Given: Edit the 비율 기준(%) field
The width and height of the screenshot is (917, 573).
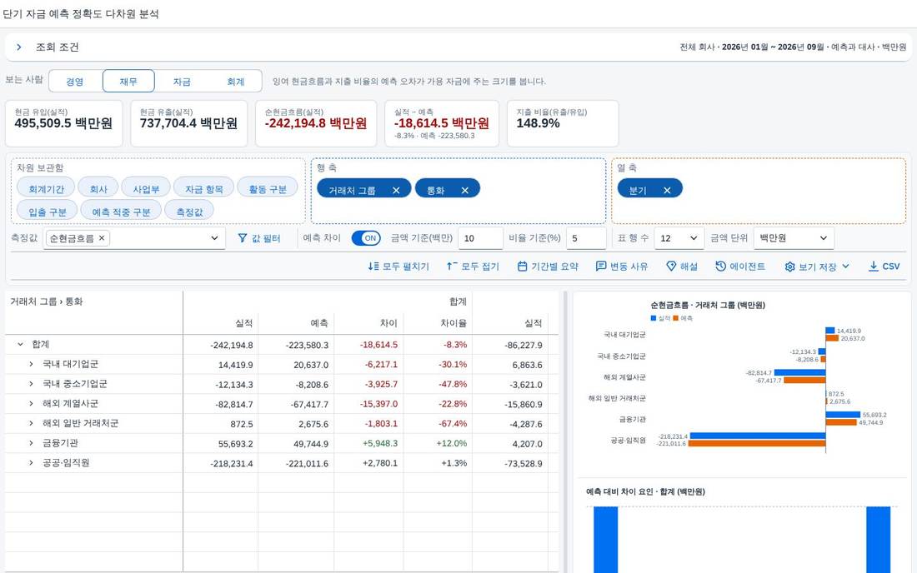Looking at the screenshot, I should [586, 237].
